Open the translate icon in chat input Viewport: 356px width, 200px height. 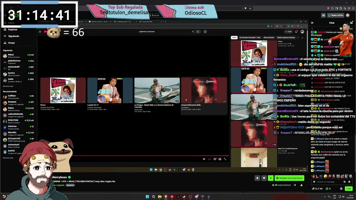coord(345,182)
